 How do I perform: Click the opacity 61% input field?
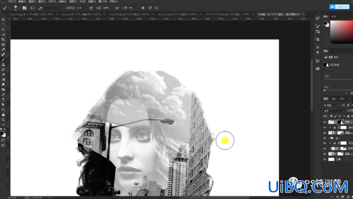[x=80, y=8]
